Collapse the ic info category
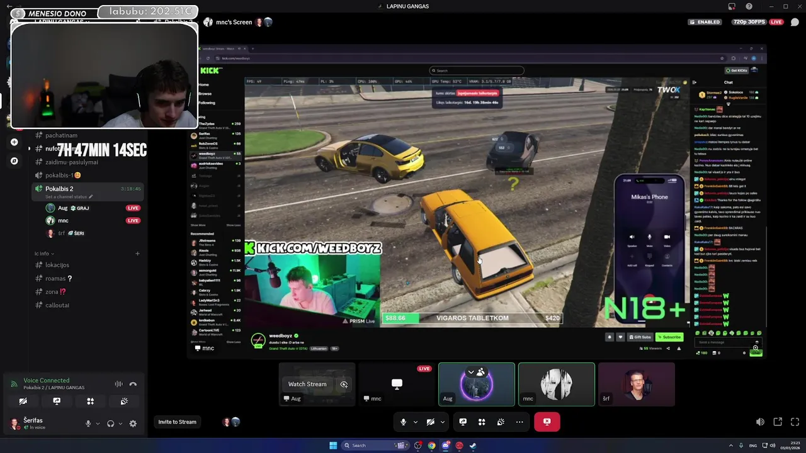This screenshot has width=806, height=453. pyautogui.click(x=44, y=254)
